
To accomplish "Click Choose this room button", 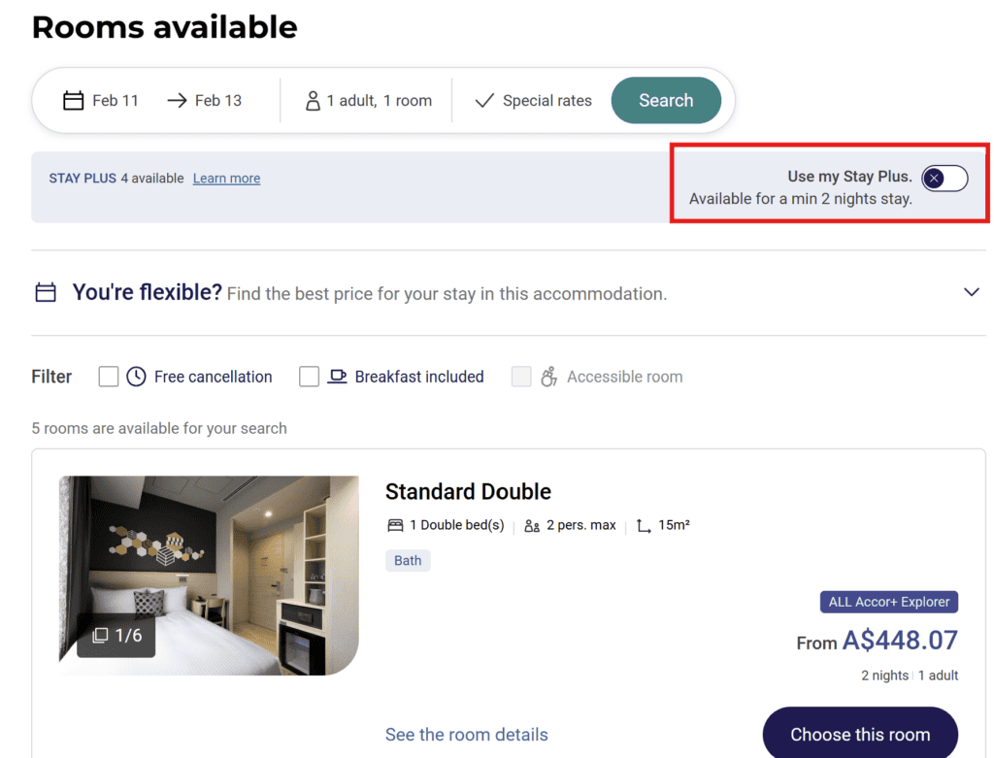I will coord(859,735).
